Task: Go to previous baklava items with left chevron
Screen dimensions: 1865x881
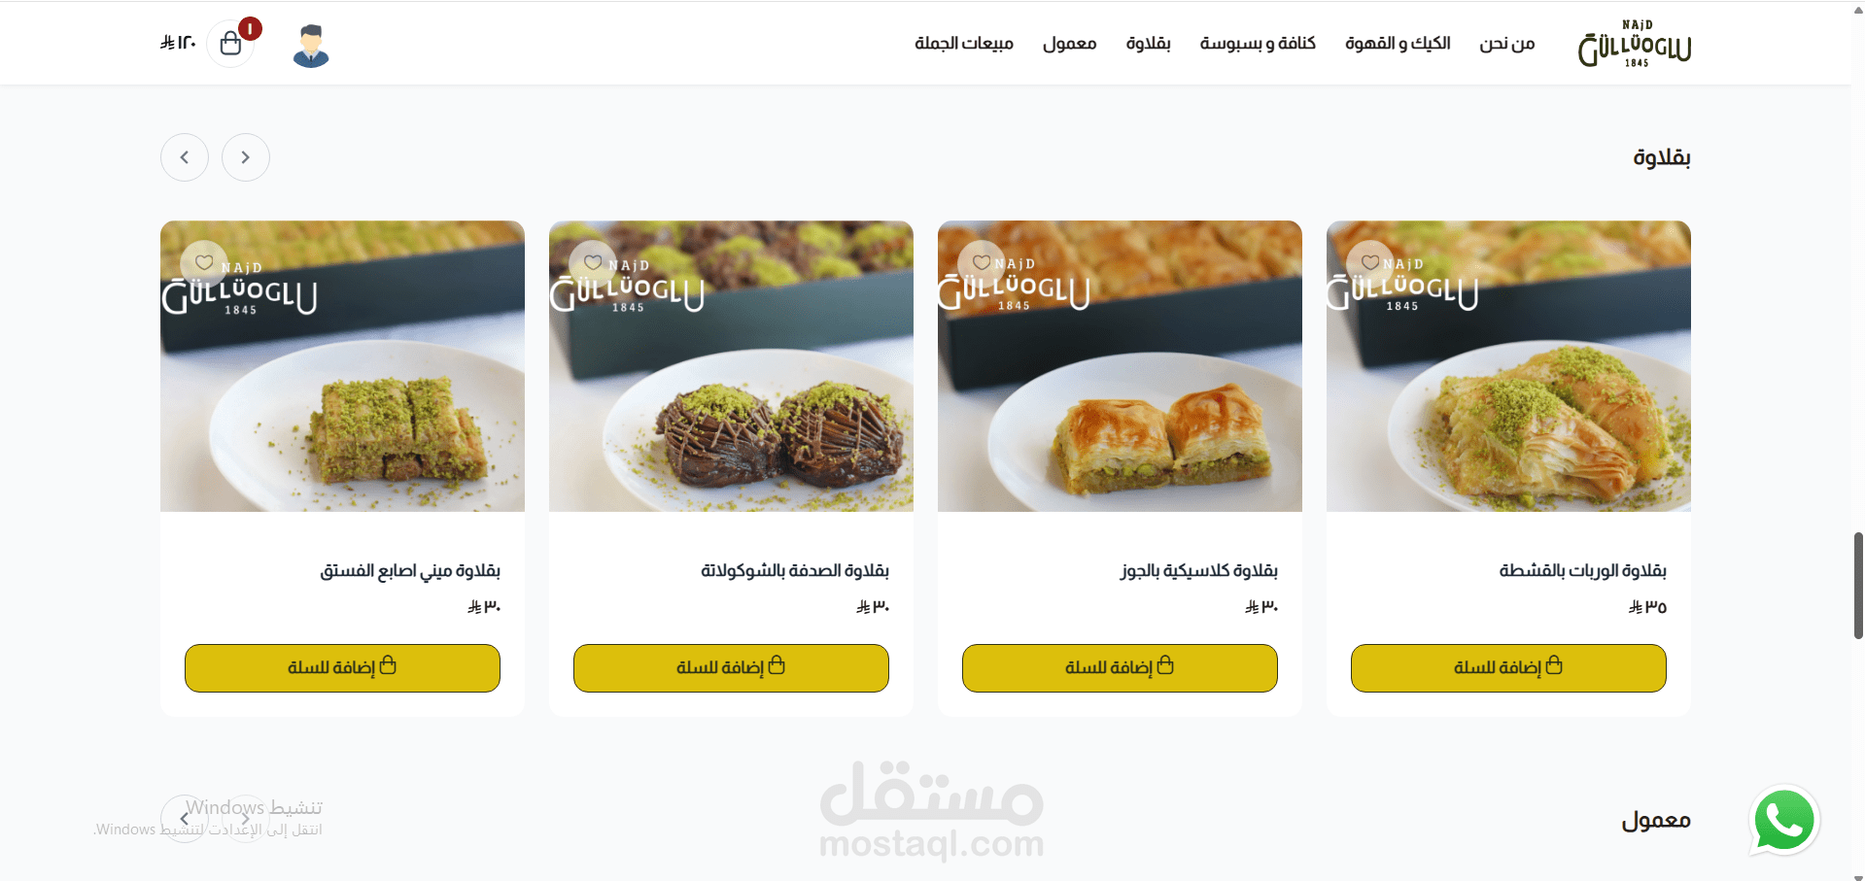Action: click(x=185, y=157)
